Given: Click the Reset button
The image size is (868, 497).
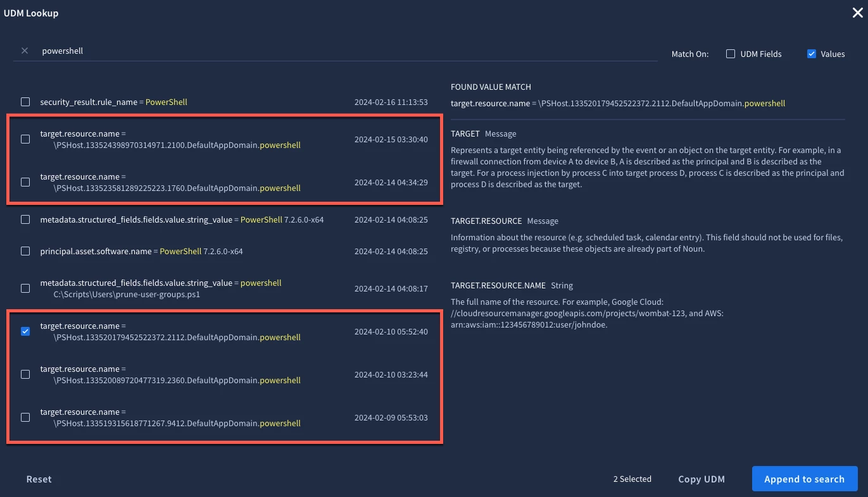Looking at the screenshot, I should 39,479.
